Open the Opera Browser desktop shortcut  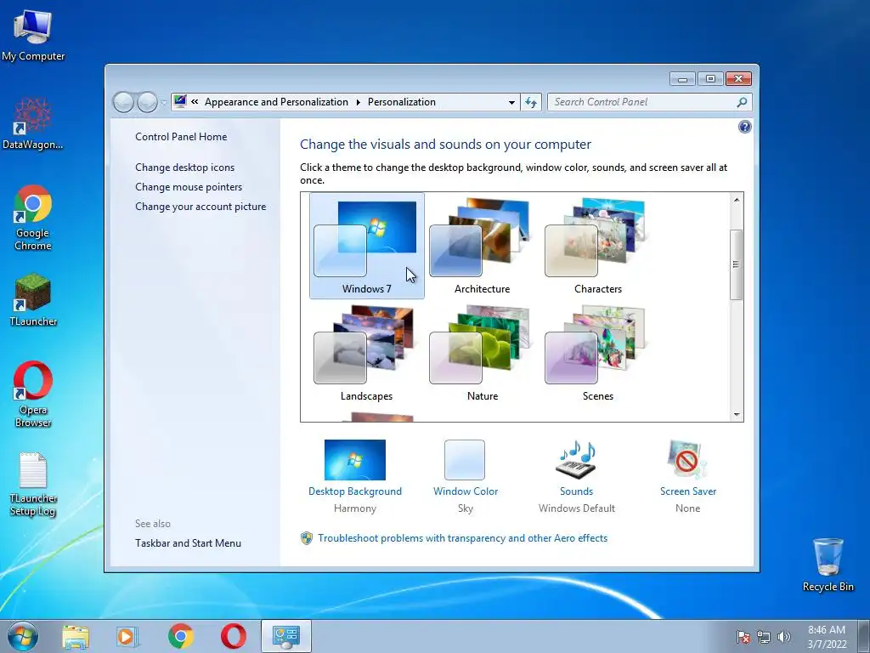33,395
